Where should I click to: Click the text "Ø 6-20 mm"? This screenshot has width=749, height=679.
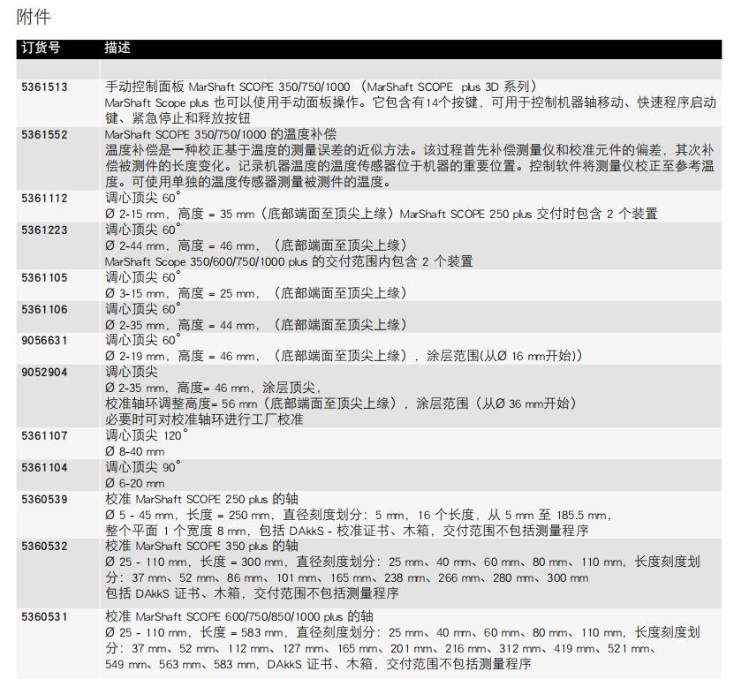pos(135,483)
